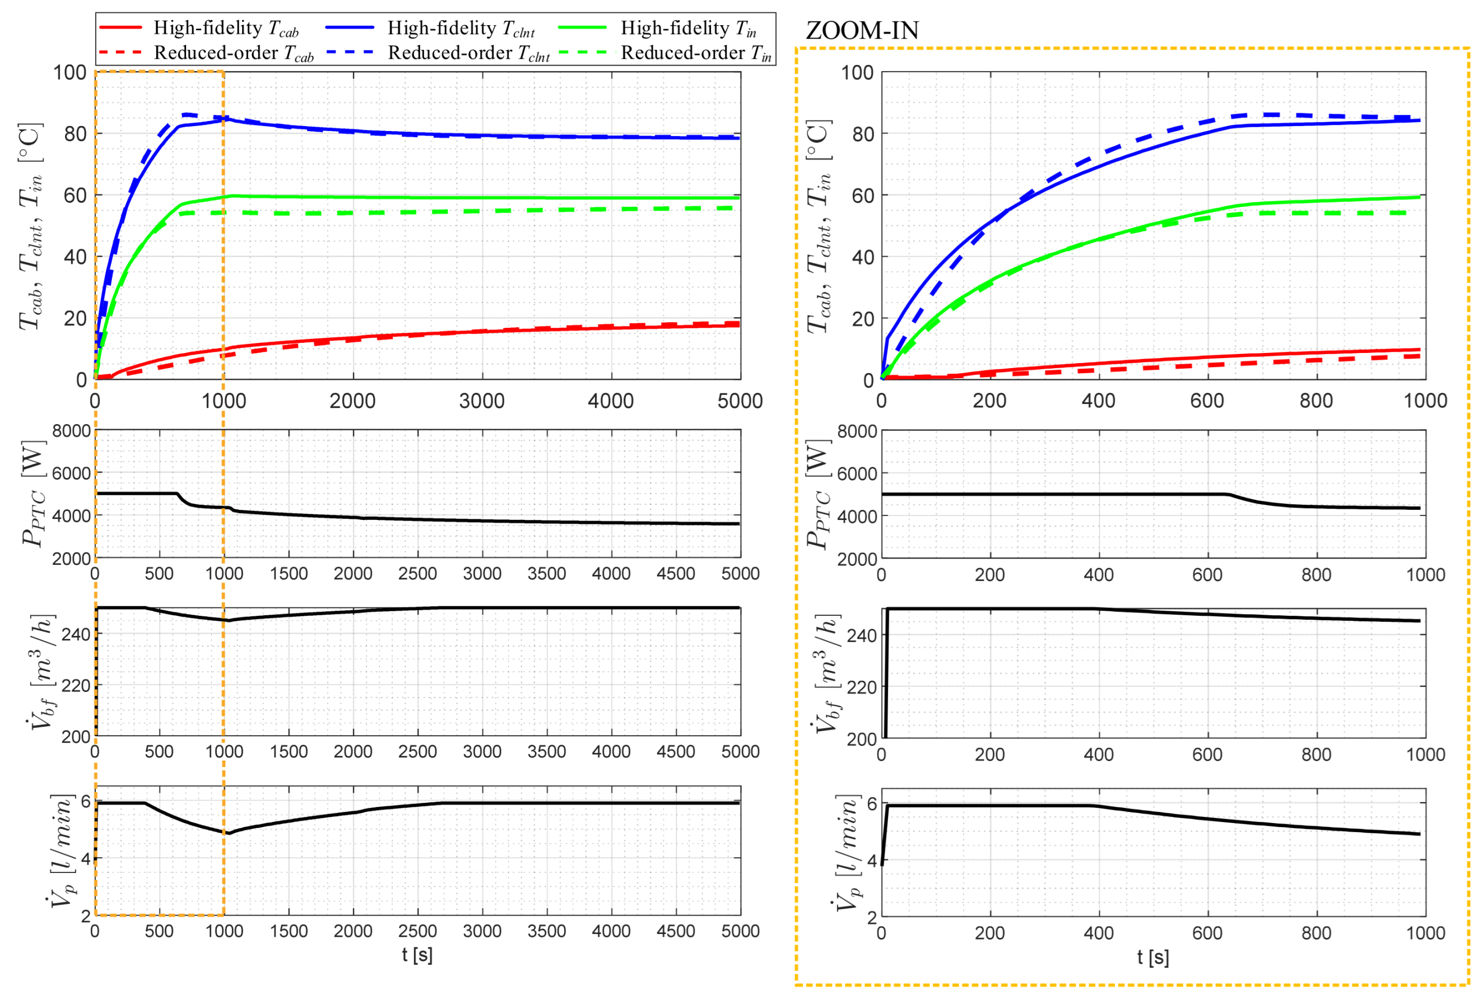Click the 600 tick under the right temperature plot
This screenshot has width=1483, height=999.
1207,401
